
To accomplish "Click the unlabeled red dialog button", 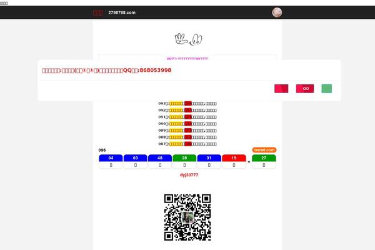I will pos(281,89).
